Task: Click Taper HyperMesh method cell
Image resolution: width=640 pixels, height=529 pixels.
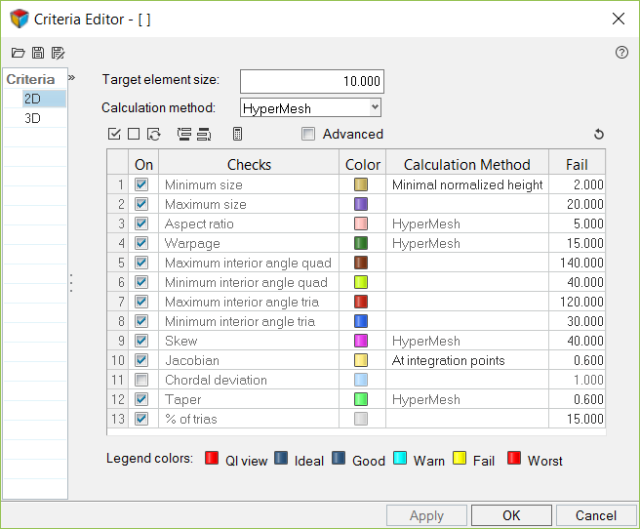Action: pyautogui.click(x=467, y=399)
